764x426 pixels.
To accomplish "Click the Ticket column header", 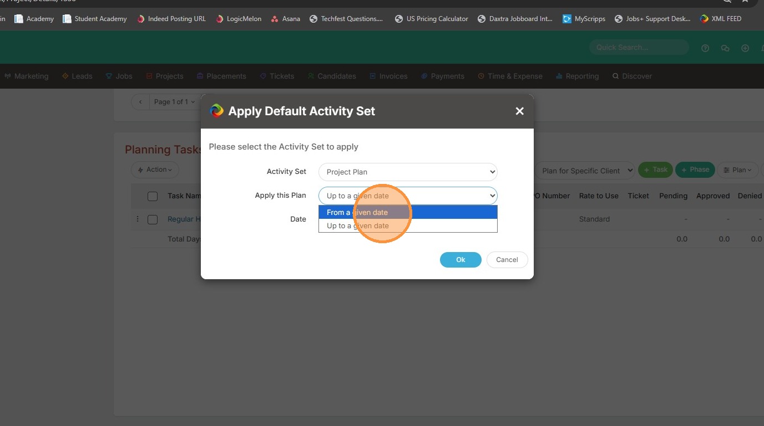I will coord(639,196).
